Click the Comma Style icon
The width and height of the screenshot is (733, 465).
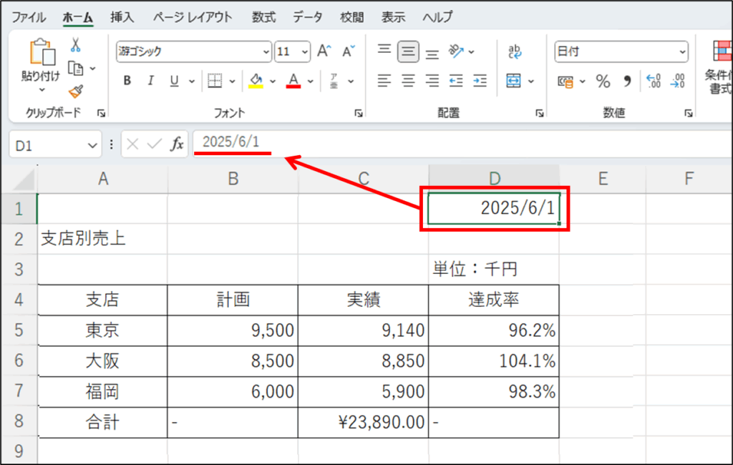click(628, 82)
